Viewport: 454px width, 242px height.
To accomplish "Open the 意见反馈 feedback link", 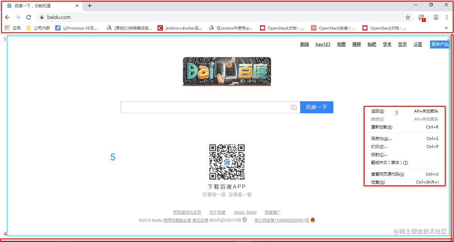I will click(x=200, y=220).
